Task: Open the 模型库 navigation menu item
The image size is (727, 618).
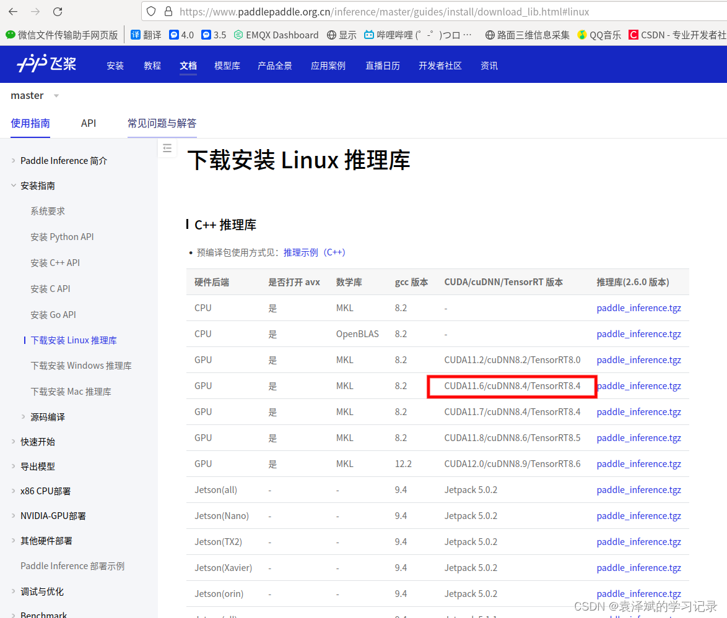Action: 227,65
